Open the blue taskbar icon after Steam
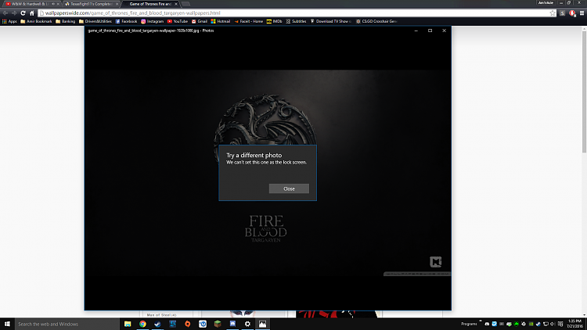 [173, 324]
